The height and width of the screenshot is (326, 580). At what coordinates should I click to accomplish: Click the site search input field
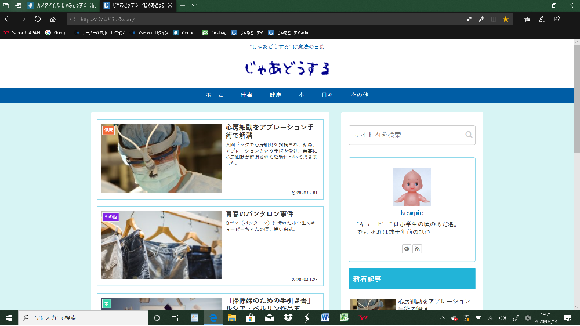pos(406,135)
